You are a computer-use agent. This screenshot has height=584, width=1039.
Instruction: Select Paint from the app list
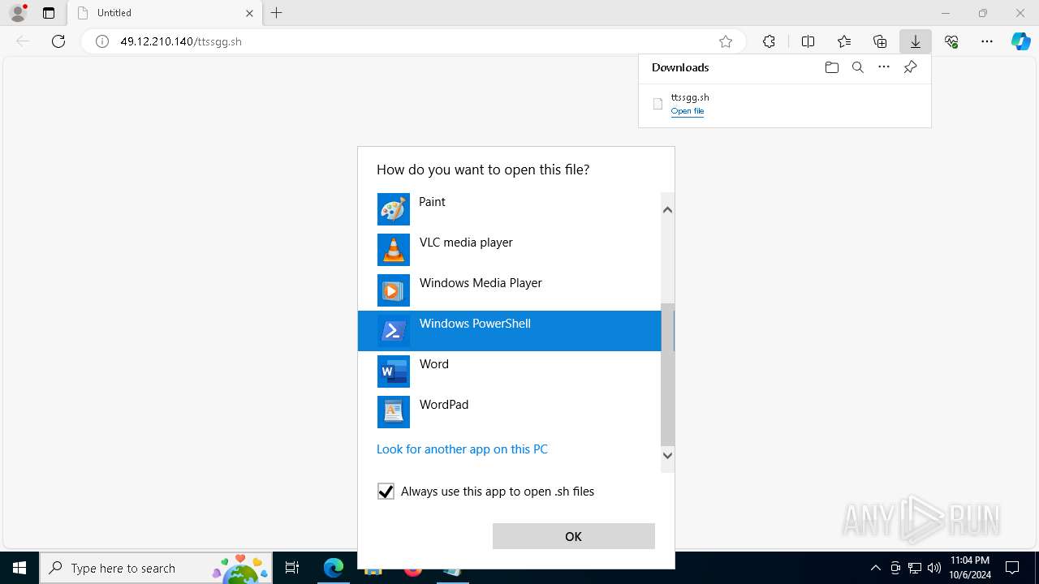pos(509,209)
